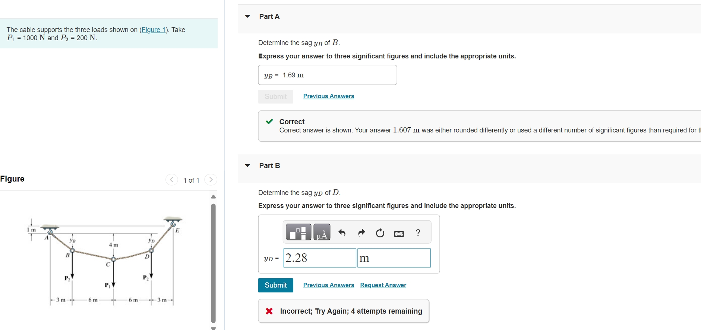Open Previous Answers for Part B
Image resolution: width=701 pixels, height=330 pixels.
tap(329, 285)
